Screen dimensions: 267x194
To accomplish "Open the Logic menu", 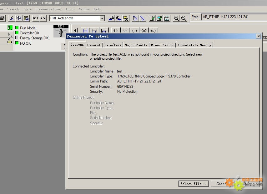I will [27, 9].
